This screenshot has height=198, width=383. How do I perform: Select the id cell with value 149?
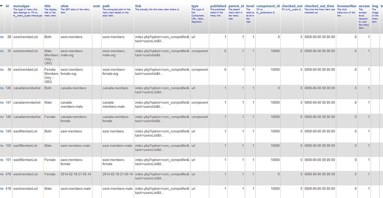point(8,131)
